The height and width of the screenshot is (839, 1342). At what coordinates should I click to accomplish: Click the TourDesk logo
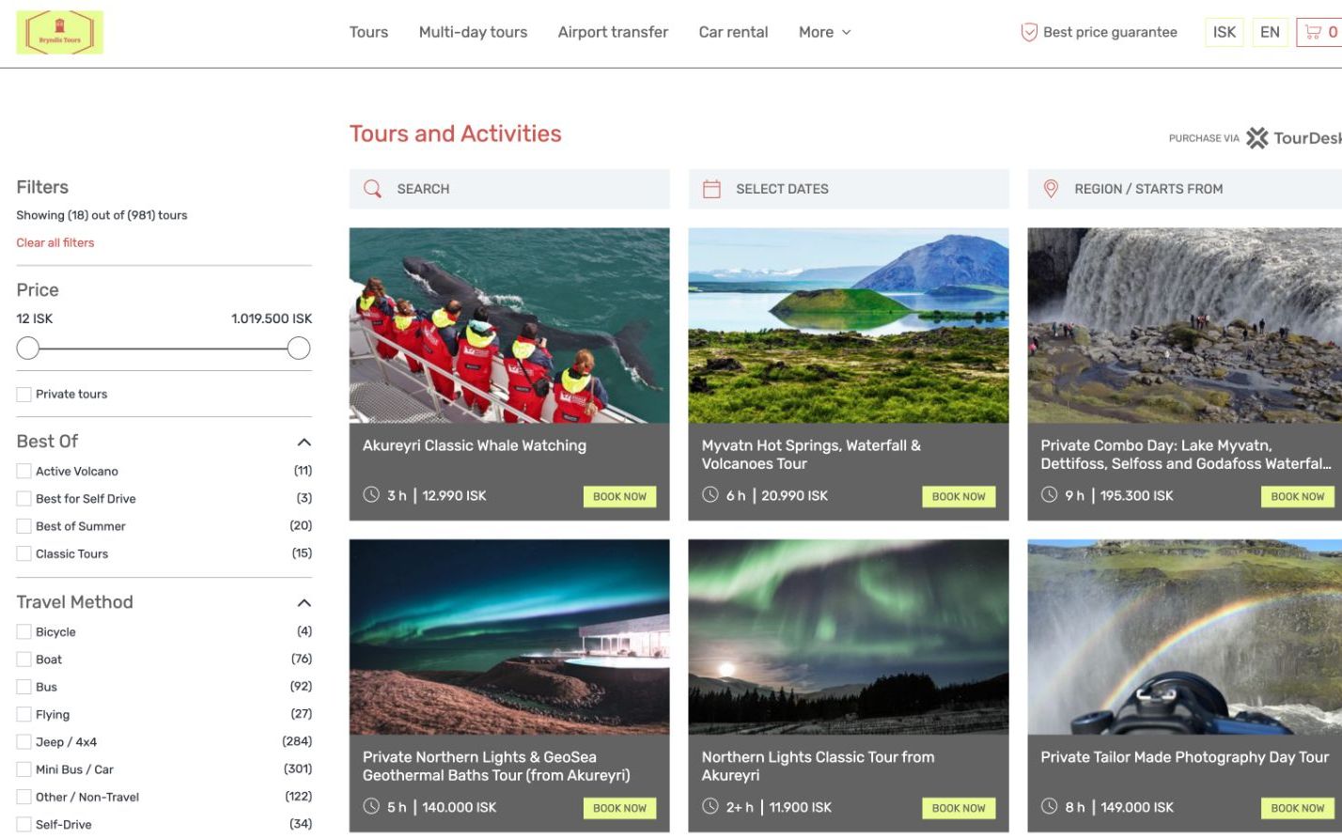pos(1293,138)
